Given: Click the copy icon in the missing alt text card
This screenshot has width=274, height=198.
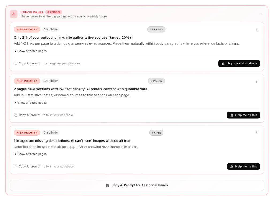Looking at the screenshot, I should click(x=16, y=167).
